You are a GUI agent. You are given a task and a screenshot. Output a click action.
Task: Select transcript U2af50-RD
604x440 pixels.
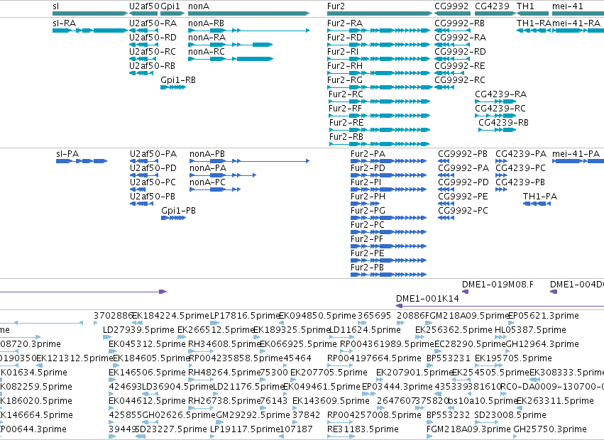click(x=143, y=45)
